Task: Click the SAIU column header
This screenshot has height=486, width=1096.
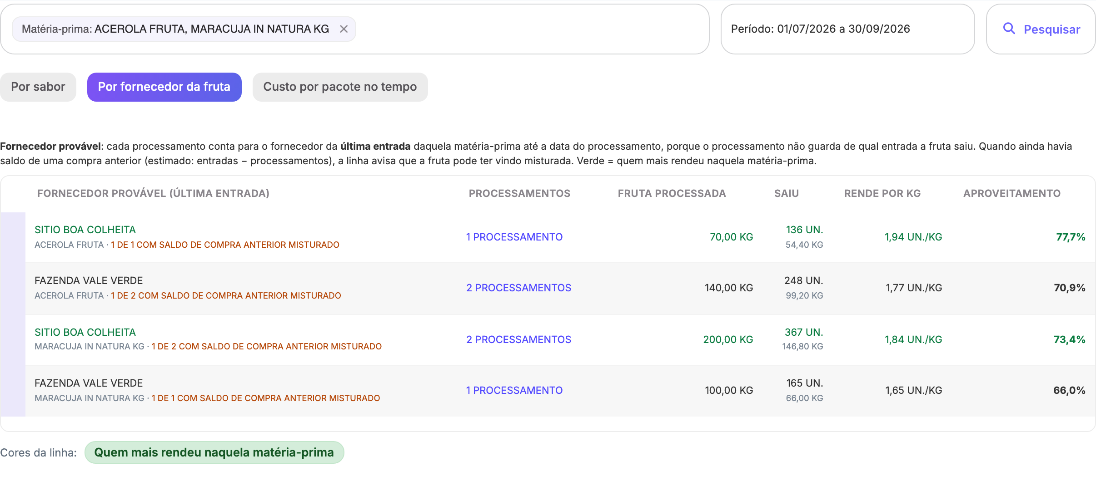Action: click(787, 193)
